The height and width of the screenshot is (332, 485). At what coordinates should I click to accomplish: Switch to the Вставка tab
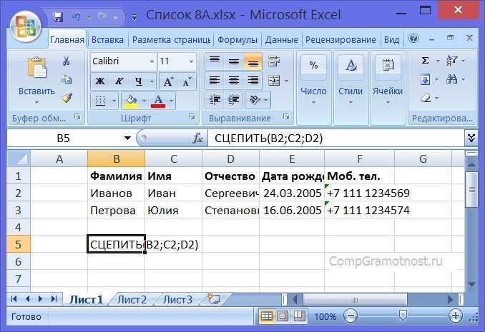107,40
